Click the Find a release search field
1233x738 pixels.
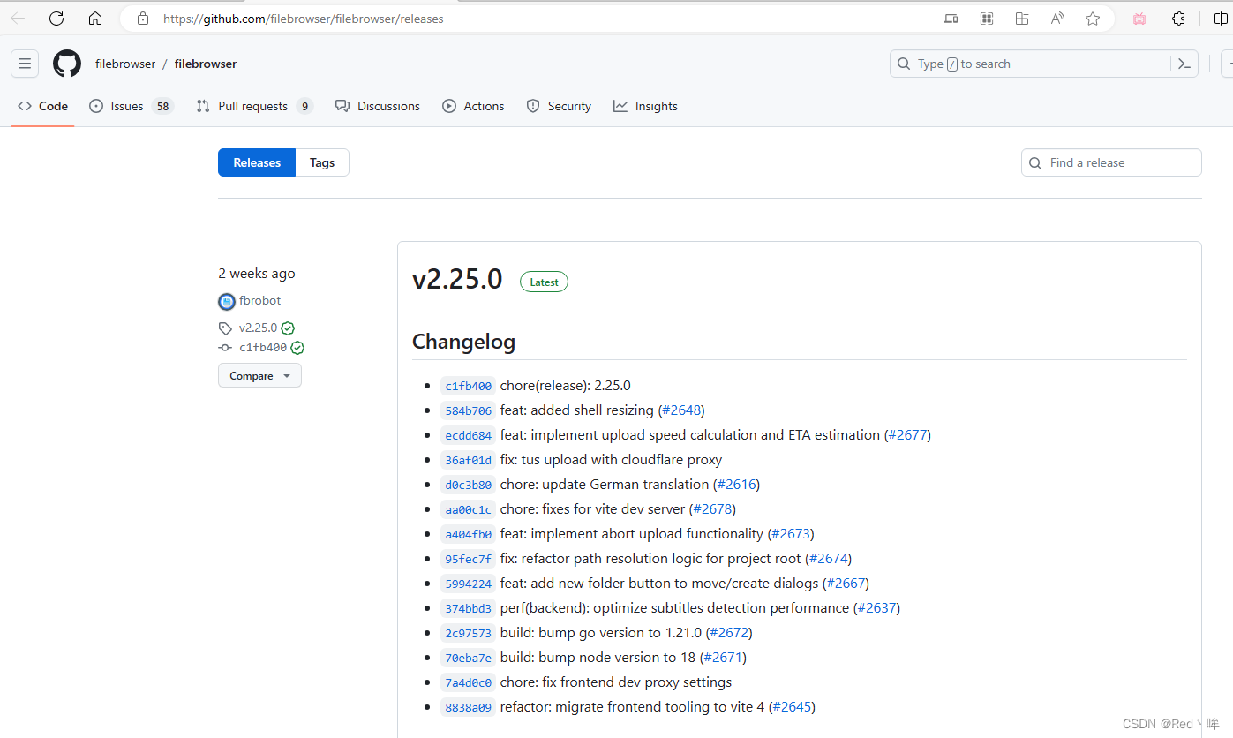point(1111,162)
